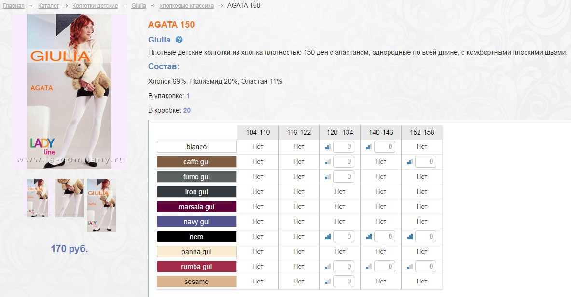Click stock level icon for nero 152-158
This screenshot has height=297, width=571.
pos(410,237)
